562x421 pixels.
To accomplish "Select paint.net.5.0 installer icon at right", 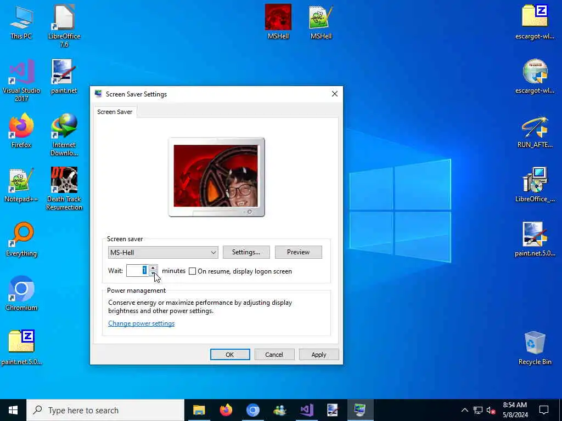I will (535, 239).
